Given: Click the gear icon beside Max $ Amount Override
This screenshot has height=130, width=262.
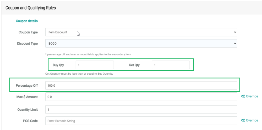Looking at the screenshot, I should coord(243,97).
